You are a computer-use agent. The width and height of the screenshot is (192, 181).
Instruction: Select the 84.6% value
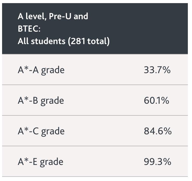click(x=157, y=131)
